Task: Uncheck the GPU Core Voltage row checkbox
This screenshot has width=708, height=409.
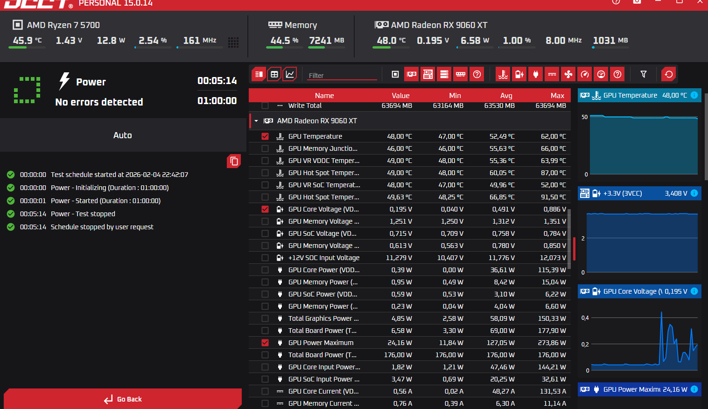Action: (x=265, y=209)
